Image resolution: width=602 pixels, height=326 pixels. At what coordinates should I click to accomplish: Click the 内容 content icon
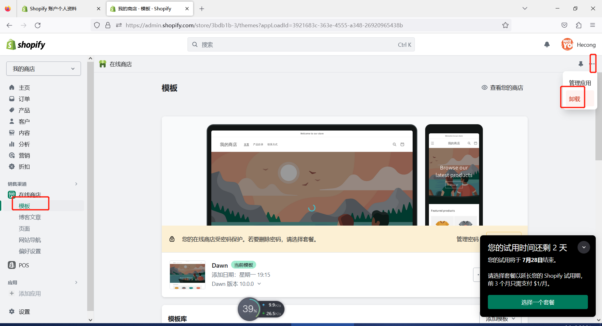12,132
